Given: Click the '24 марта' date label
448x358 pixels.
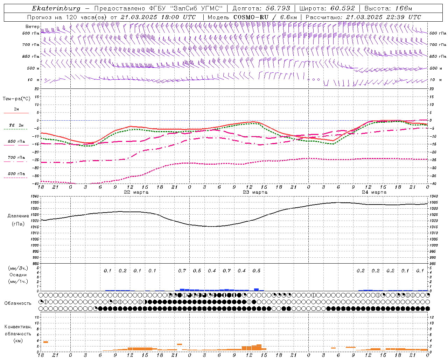Looking at the screenshot, I should [374, 192].
